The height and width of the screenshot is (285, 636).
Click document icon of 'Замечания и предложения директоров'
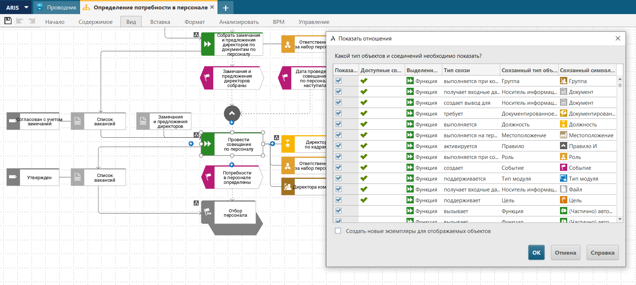coord(143,121)
